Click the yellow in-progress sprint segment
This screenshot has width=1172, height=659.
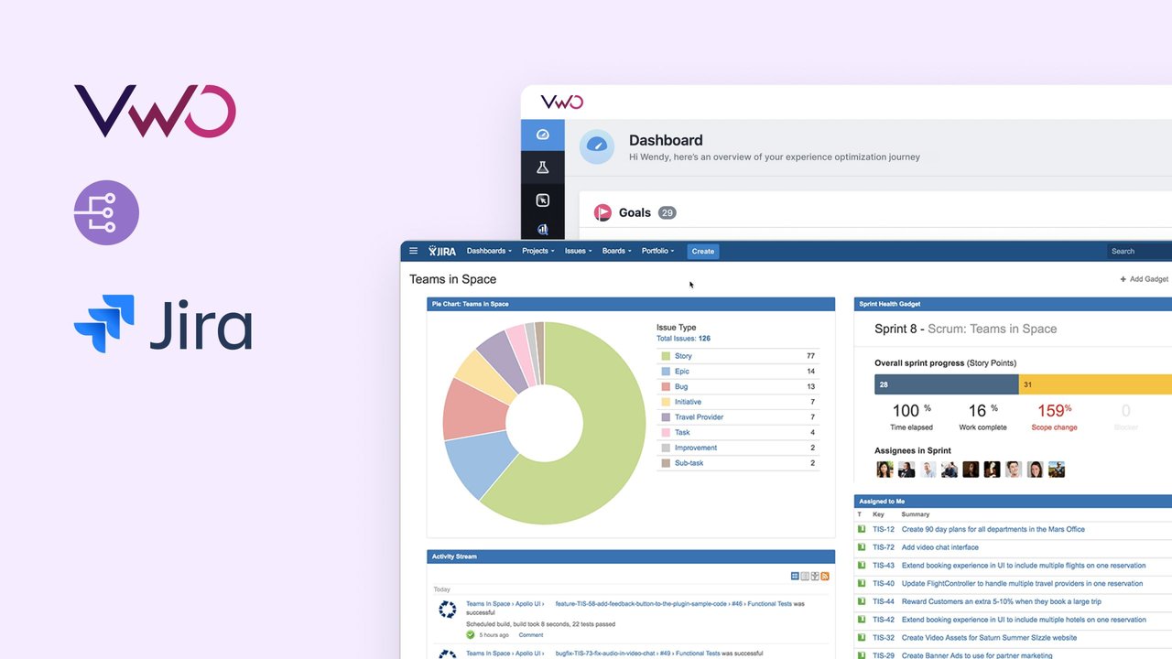[1095, 384]
